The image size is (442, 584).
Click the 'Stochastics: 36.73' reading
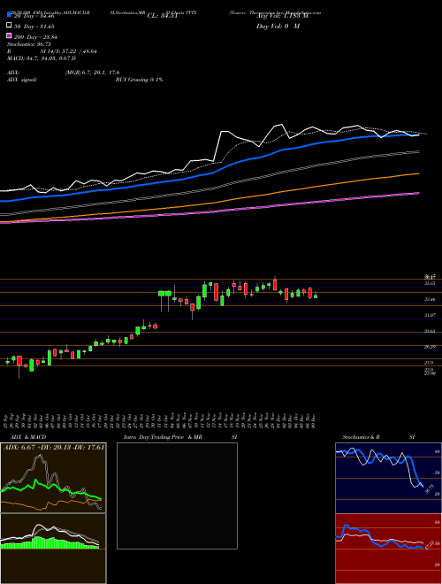click(29, 44)
